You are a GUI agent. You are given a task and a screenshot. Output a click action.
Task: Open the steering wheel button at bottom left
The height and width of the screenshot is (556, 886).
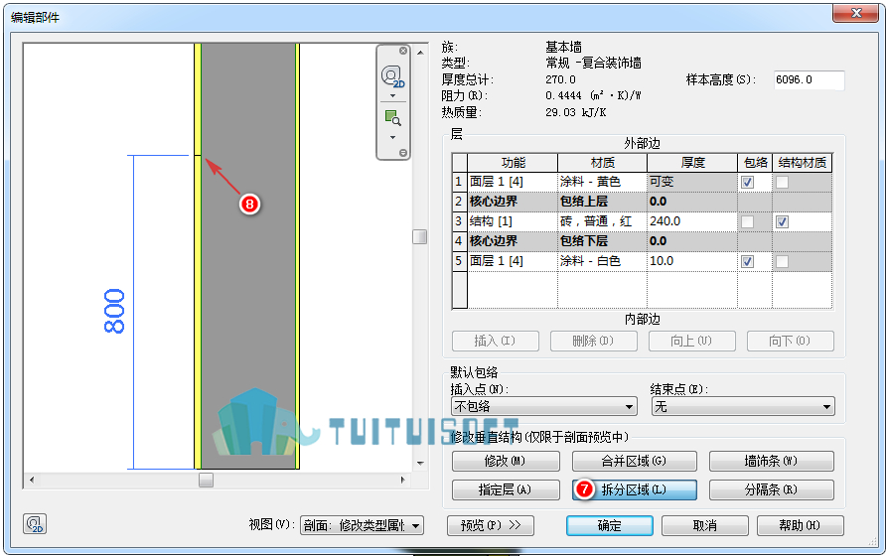(35, 524)
